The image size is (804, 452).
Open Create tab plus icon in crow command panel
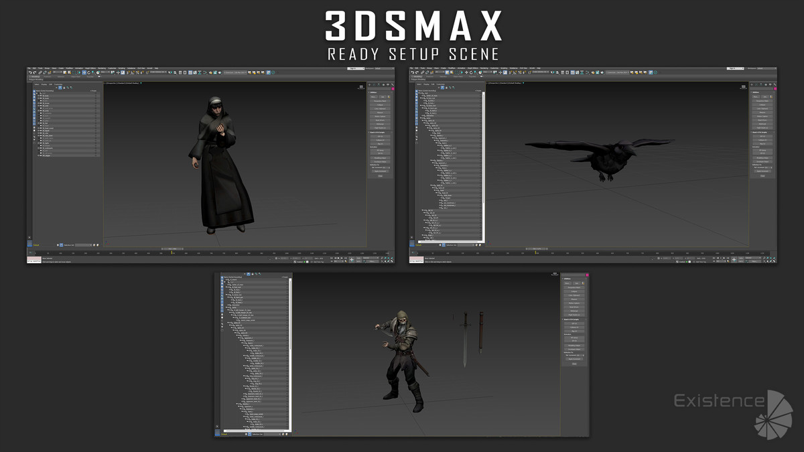(x=752, y=84)
